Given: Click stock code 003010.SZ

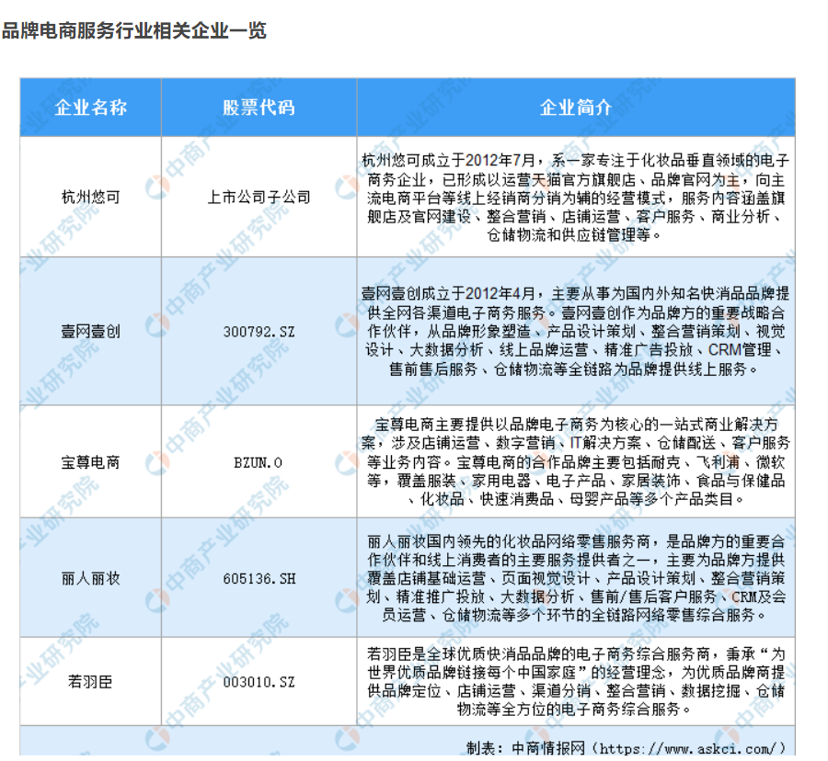Looking at the screenshot, I should tap(259, 682).
